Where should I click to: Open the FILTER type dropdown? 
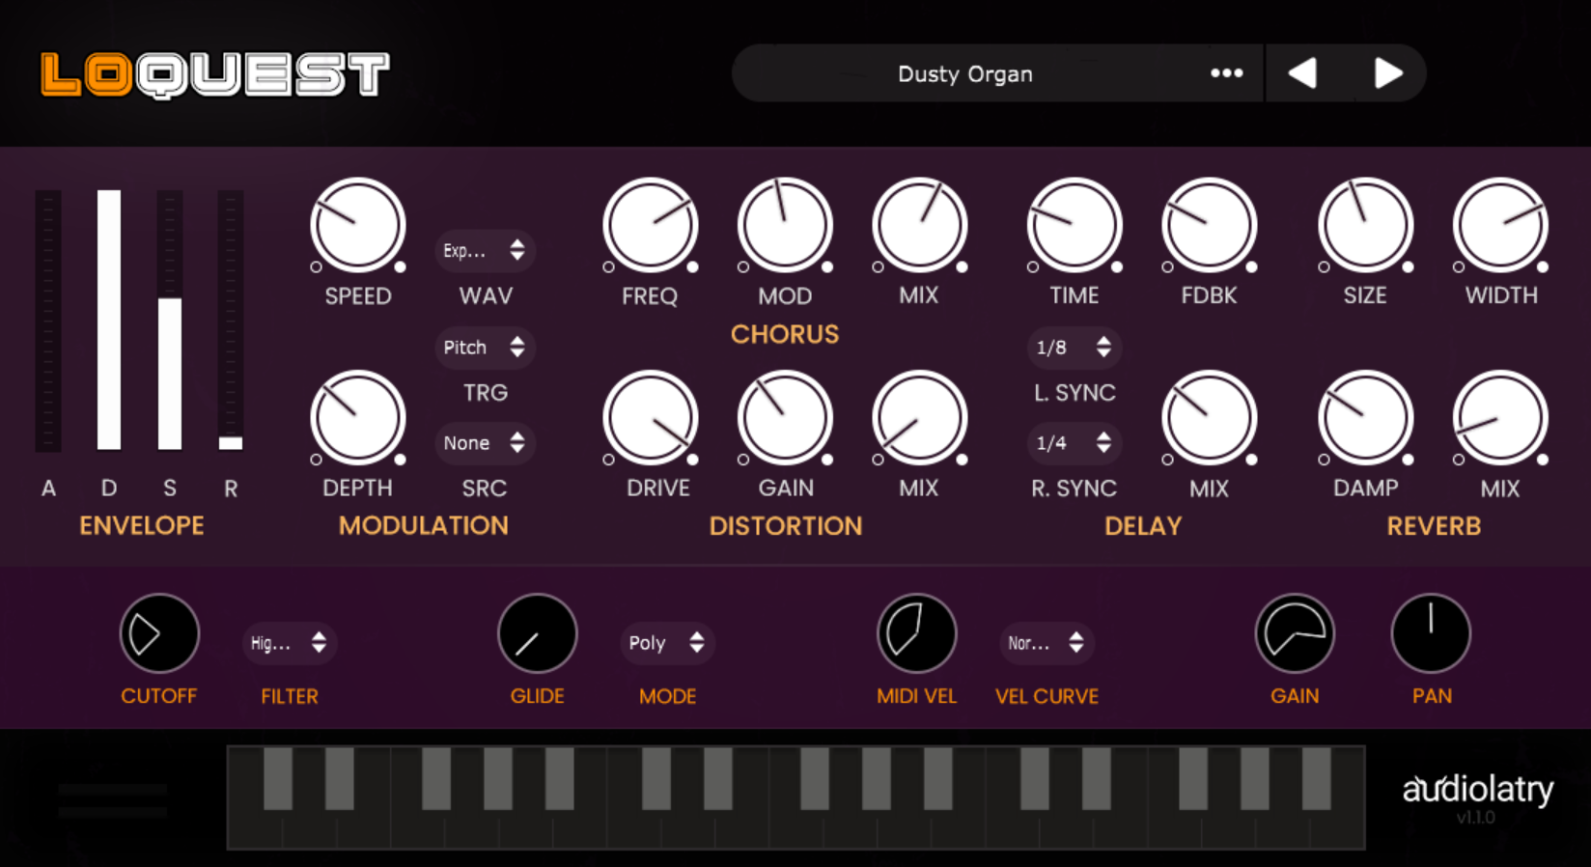click(x=289, y=643)
